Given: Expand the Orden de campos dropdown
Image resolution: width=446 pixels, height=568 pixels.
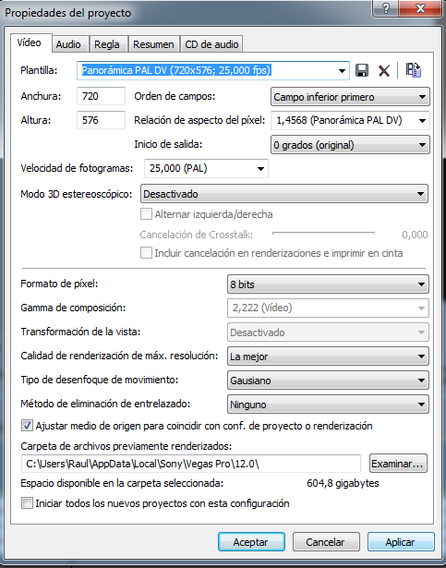Looking at the screenshot, I should 350,97.
